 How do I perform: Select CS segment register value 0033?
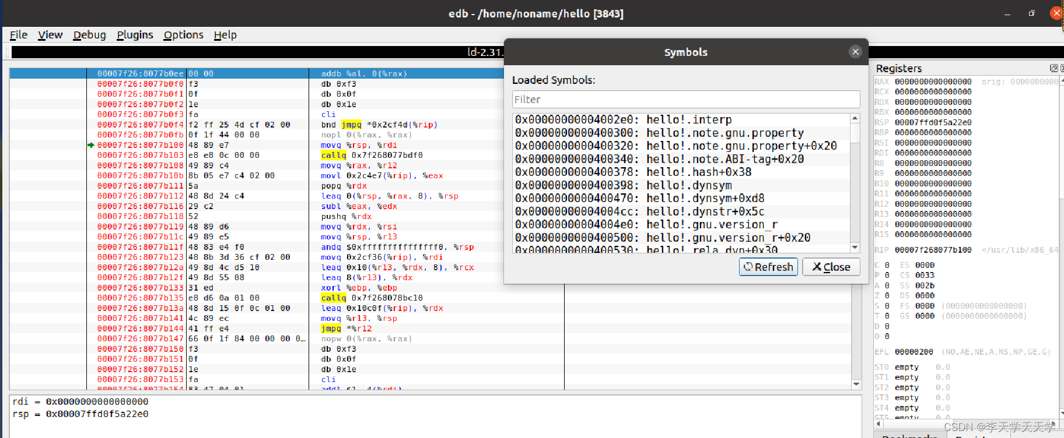[925, 275]
